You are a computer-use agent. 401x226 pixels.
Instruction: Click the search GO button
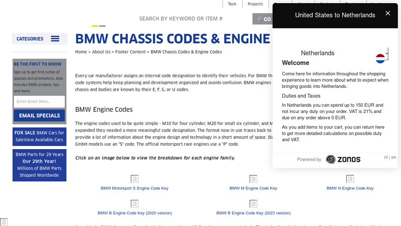pos(263,19)
